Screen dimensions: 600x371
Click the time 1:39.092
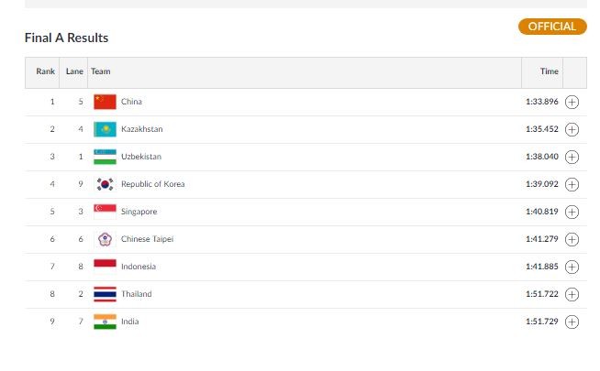[x=542, y=184]
